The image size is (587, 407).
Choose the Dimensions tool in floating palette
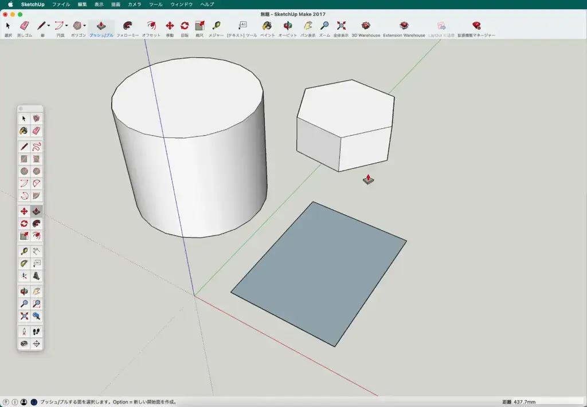pos(36,251)
